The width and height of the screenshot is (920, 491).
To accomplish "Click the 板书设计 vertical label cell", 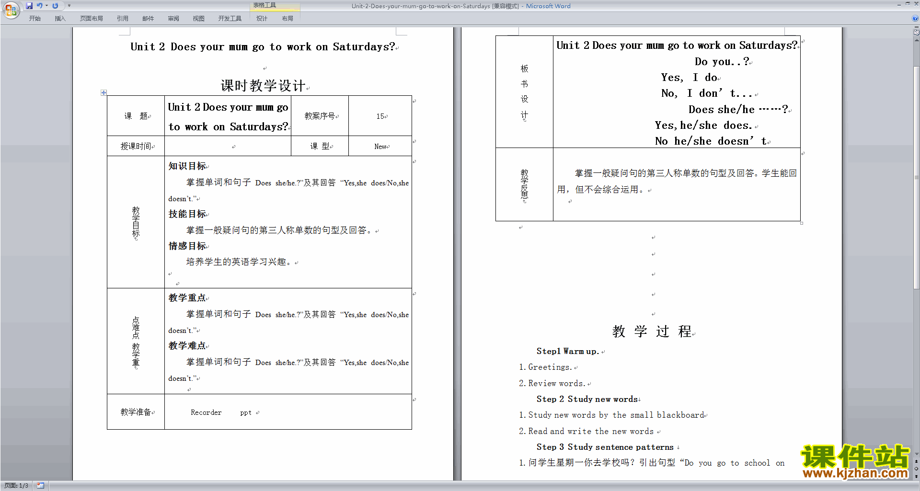I will [x=524, y=91].
